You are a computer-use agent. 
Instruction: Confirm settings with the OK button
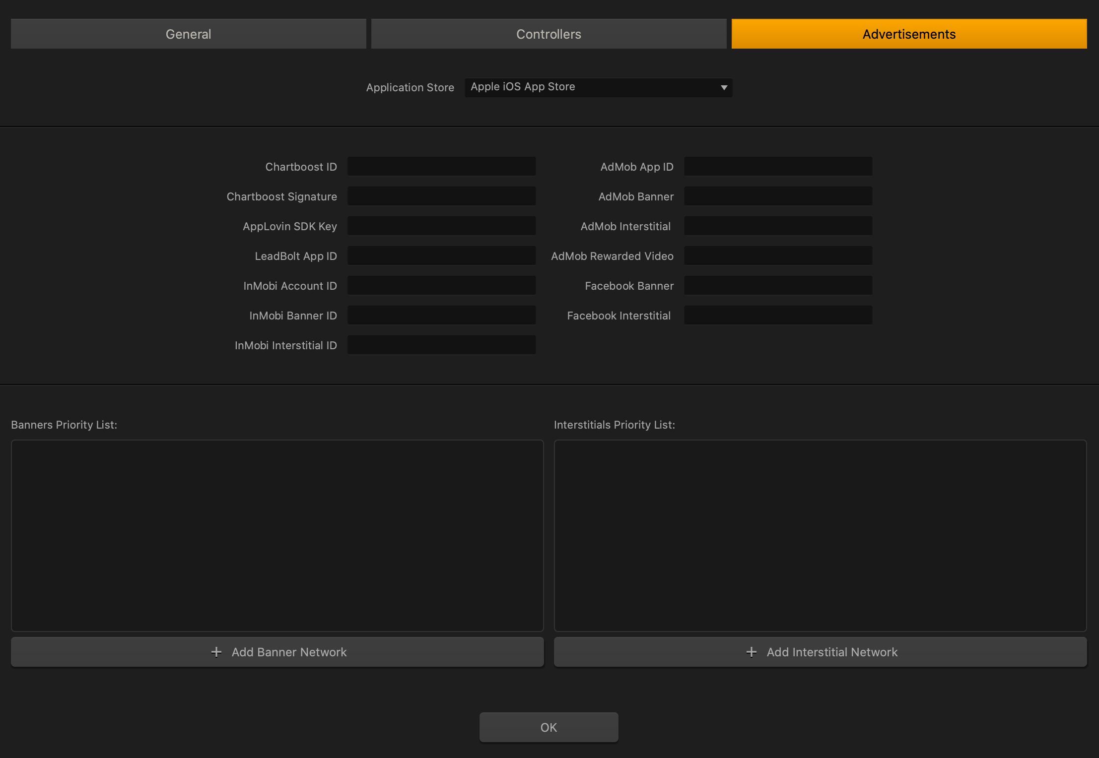pyautogui.click(x=549, y=727)
